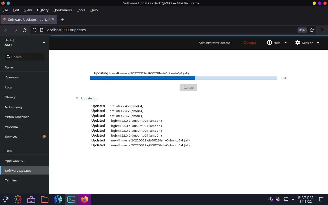328x205 pixels.
Task: Bookmark this page with the star icon
Action: click(312, 30)
